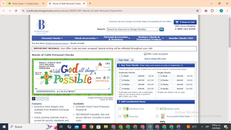Open the Accessibility link
This screenshot has width=231, height=130.
click(x=154, y=21)
